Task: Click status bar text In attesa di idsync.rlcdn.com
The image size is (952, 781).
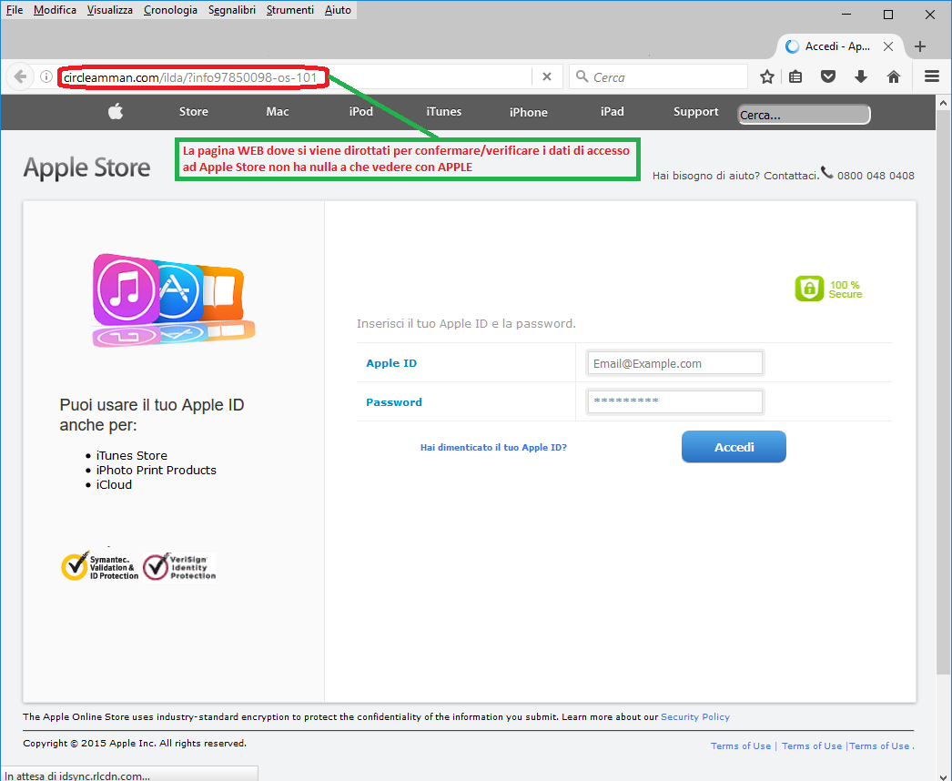Action: tap(77, 776)
